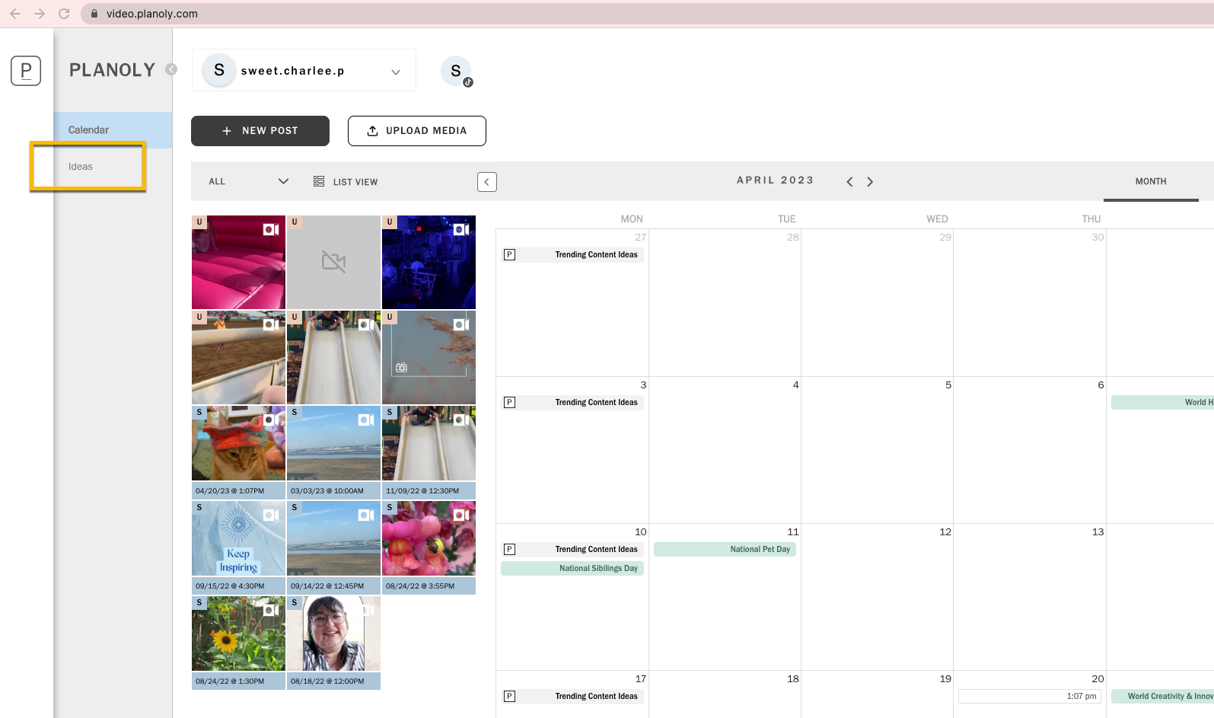Open Trending Content Ideas on April 17
This screenshot has width=1214, height=718.
click(572, 697)
